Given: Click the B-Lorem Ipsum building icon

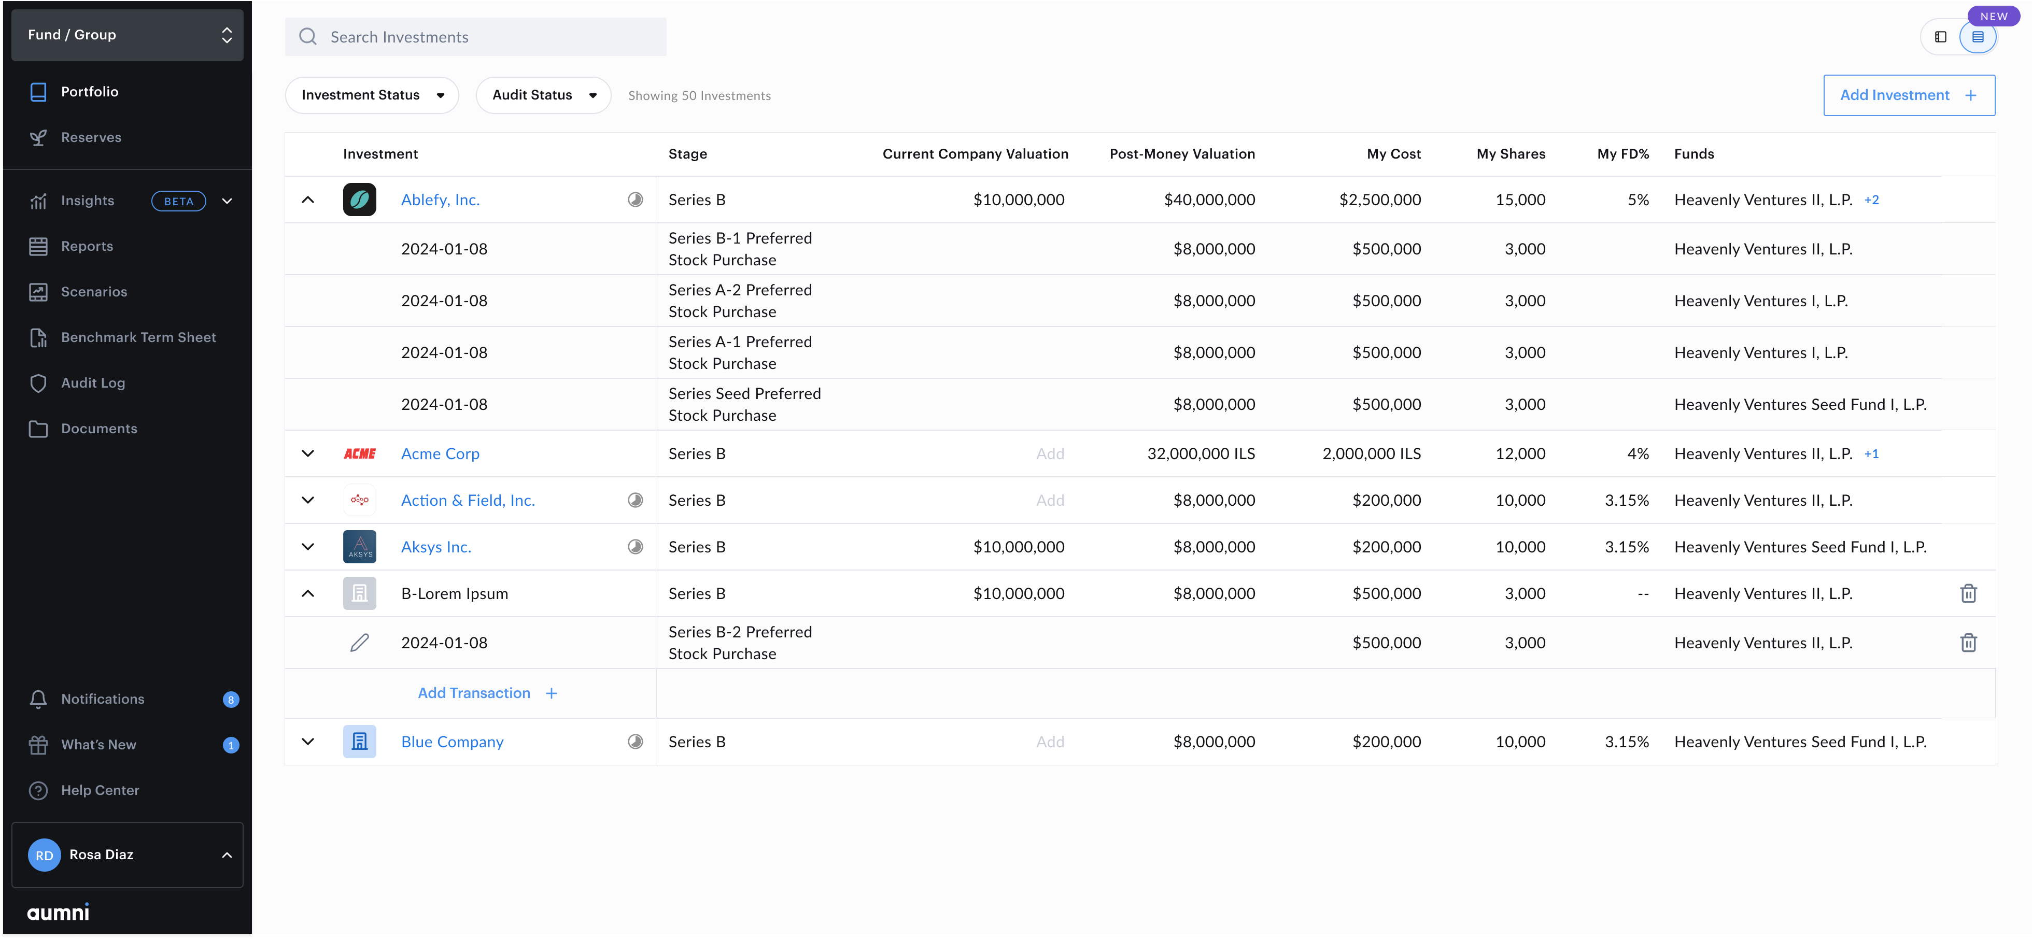Looking at the screenshot, I should (360, 594).
